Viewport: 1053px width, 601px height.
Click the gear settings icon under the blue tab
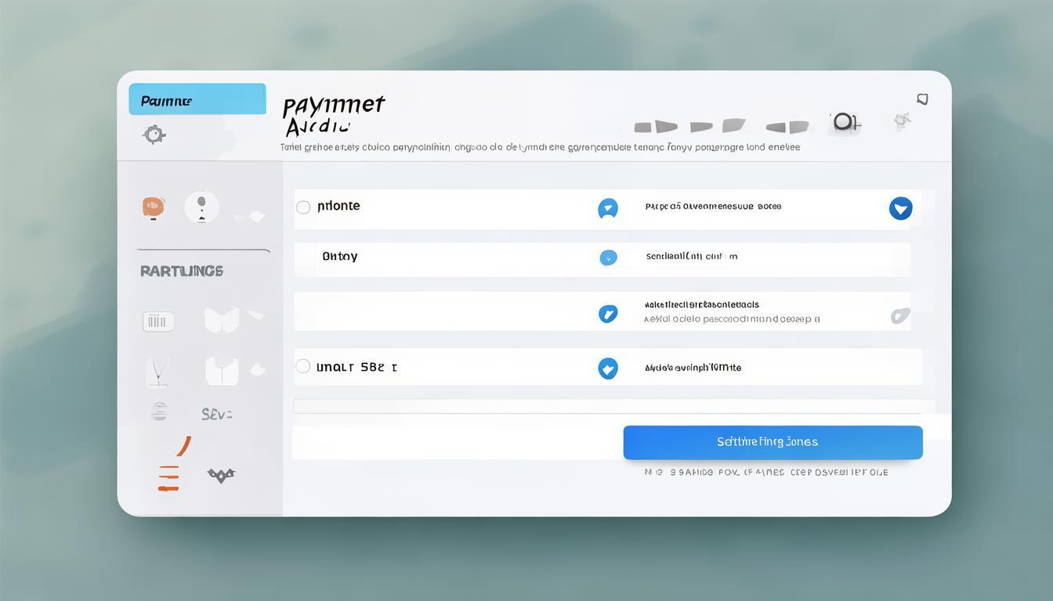pyautogui.click(x=154, y=135)
